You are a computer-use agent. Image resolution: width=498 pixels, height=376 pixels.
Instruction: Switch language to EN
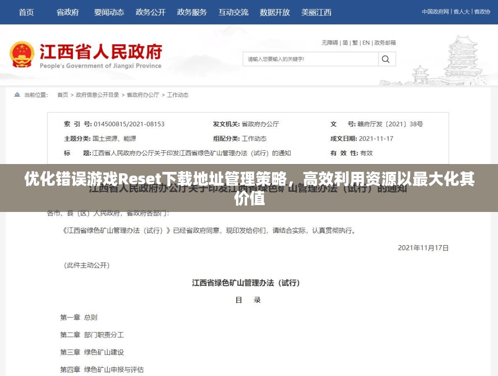tap(366, 42)
